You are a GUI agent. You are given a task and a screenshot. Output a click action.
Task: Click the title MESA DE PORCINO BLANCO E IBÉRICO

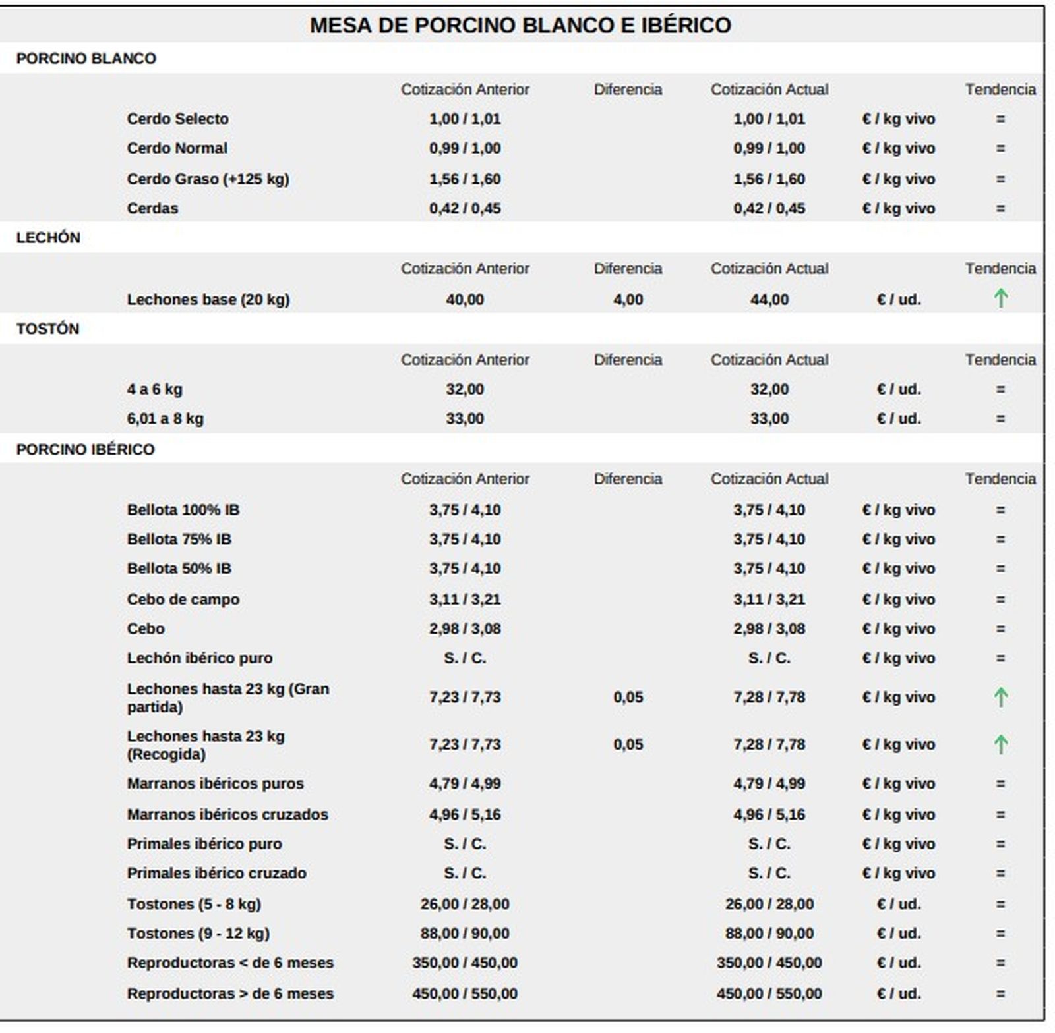[x=520, y=25]
